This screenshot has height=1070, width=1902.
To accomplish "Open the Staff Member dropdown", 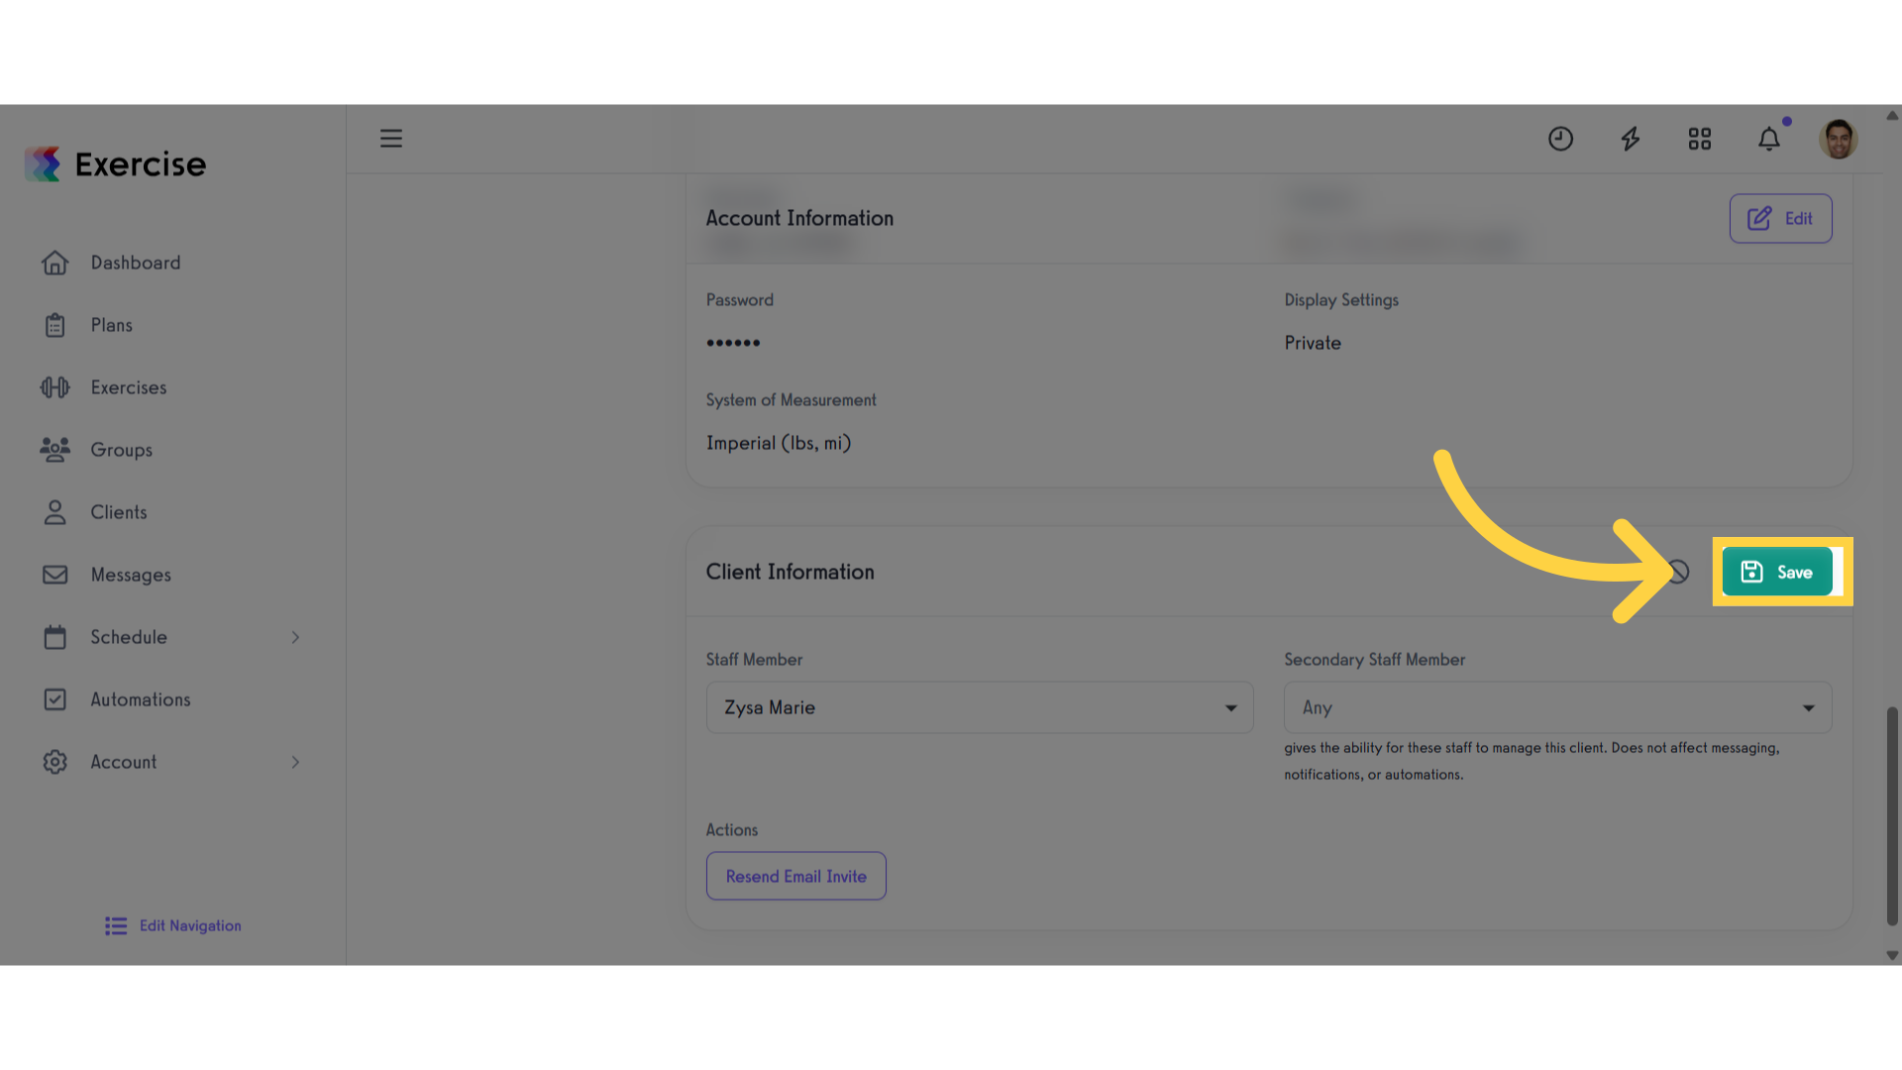I will point(980,707).
